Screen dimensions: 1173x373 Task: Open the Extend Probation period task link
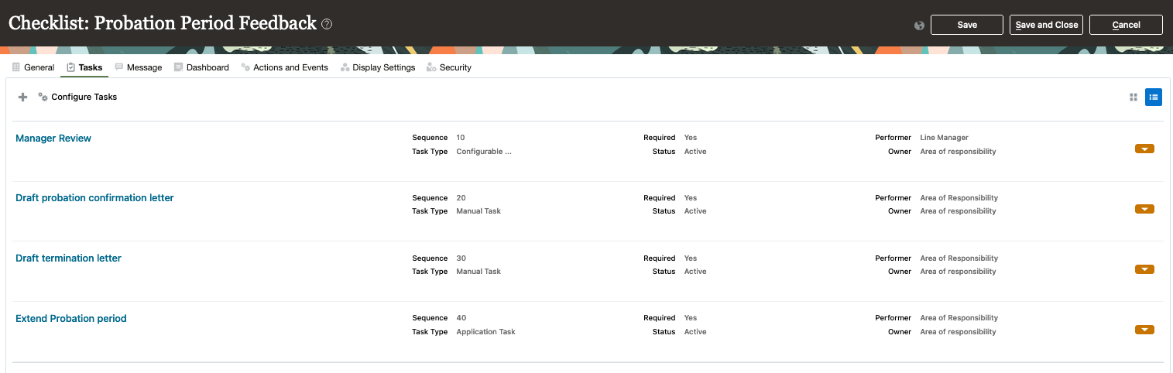click(x=71, y=319)
